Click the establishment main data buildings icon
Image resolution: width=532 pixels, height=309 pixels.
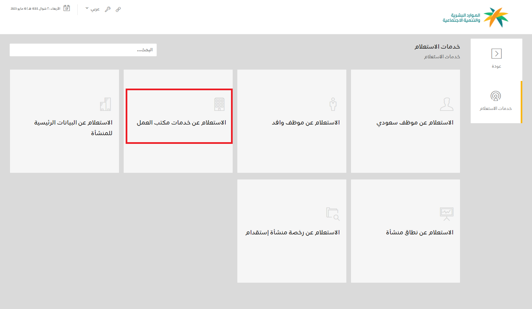105,104
